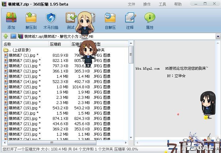Click the file icon of 萌妹纸7 (10).jpg

[x=6, y=60]
